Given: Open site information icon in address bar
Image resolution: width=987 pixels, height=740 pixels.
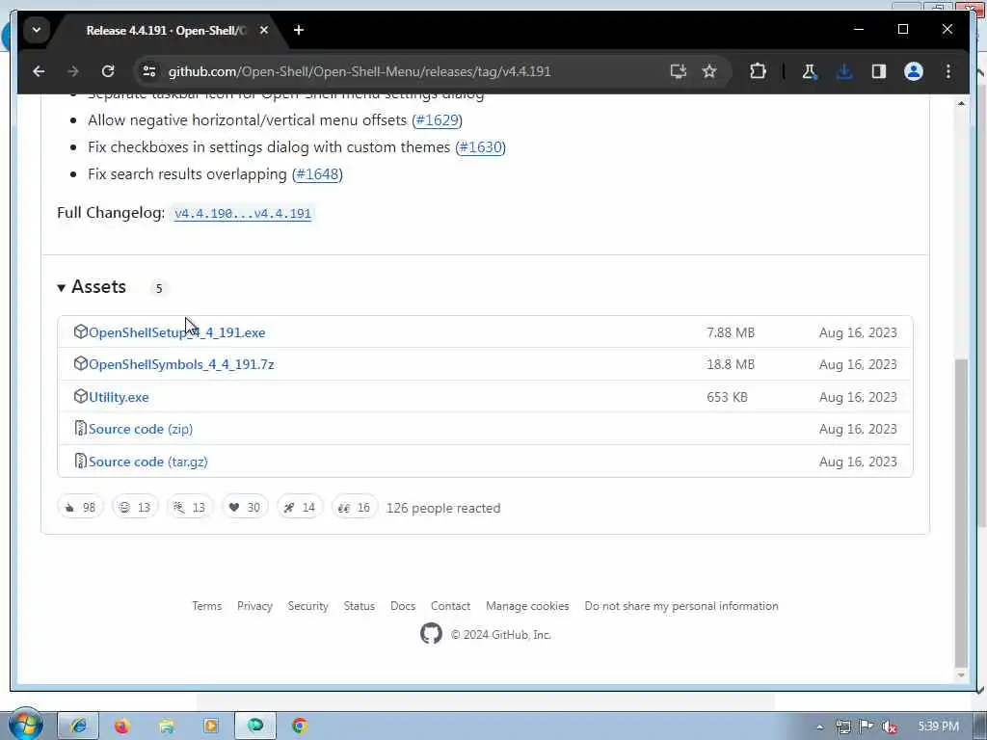Looking at the screenshot, I should coord(149,71).
